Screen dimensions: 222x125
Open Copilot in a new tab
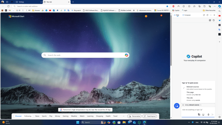pyautogui.click(x=204, y=15)
